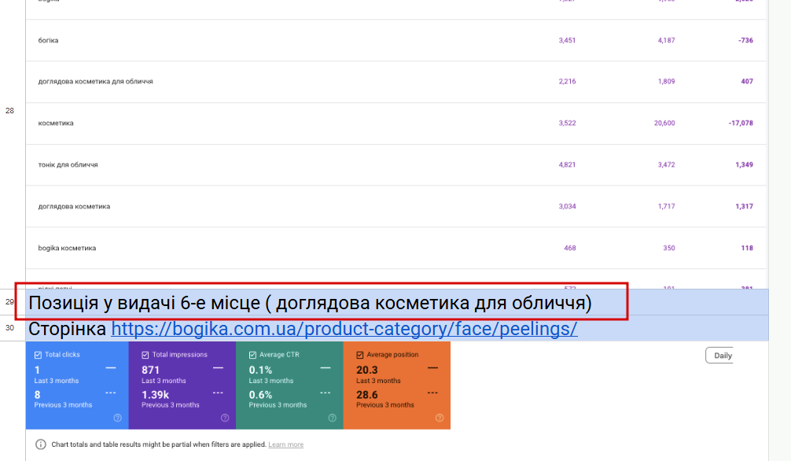
Task: Click the query row 'богіка'
Action: point(396,40)
